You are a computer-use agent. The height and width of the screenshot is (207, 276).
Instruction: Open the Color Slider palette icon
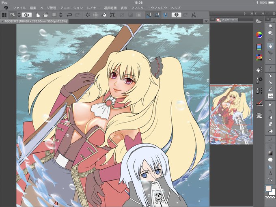click(x=259, y=47)
